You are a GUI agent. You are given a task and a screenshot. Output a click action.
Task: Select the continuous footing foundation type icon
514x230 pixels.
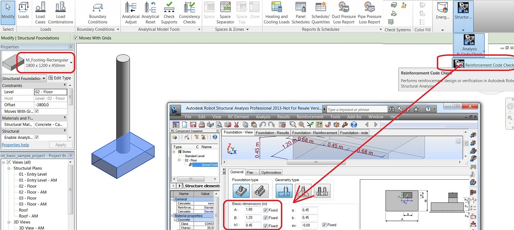260,191
